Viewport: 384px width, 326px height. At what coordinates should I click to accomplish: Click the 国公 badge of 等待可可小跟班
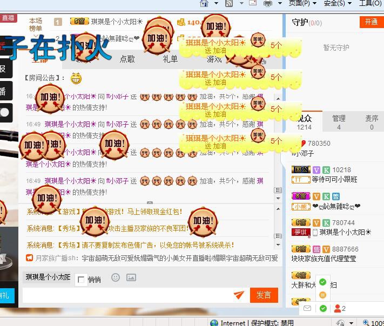tap(301, 169)
